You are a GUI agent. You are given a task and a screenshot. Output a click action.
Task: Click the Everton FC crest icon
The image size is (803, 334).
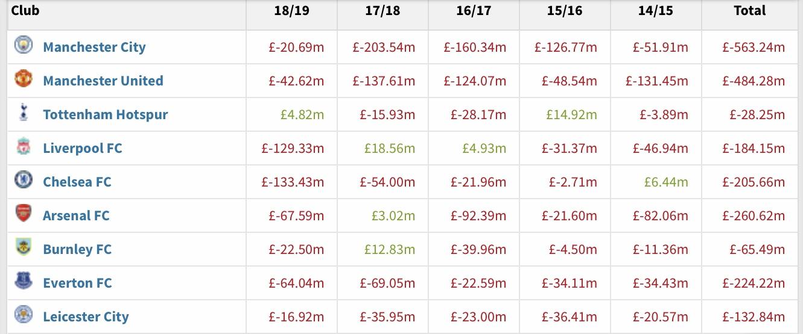[x=24, y=282]
